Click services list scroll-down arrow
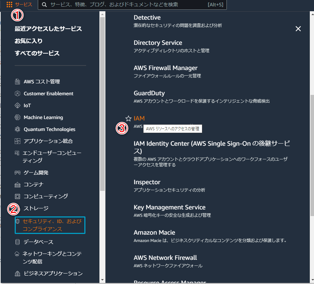 coord(312,280)
